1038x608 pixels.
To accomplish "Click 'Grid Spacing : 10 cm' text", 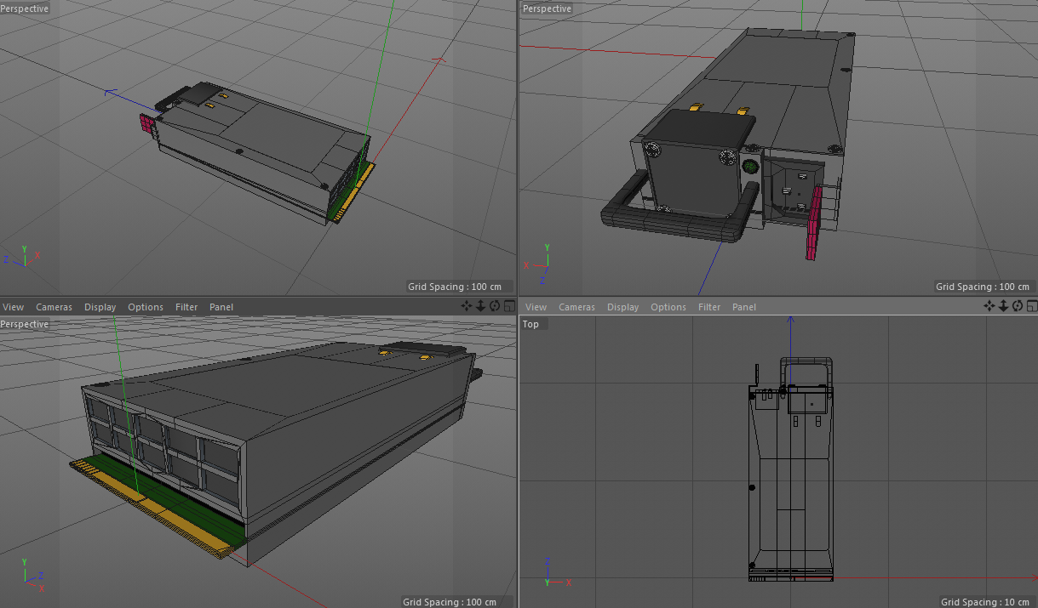I will pos(986,602).
